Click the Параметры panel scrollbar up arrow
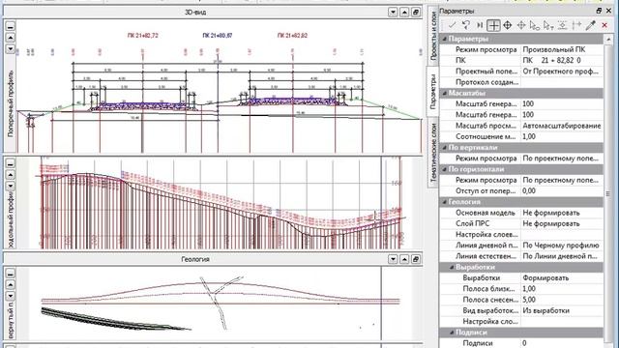 [608, 39]
